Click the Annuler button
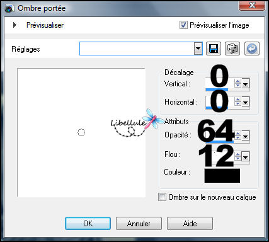The image size is (269, 242). (x=139, y=223)
